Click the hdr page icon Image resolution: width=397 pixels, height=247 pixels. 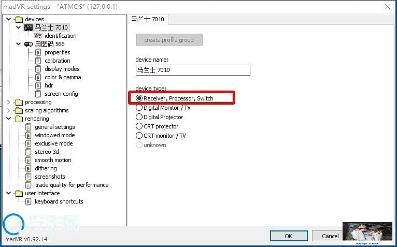[38, 85]
